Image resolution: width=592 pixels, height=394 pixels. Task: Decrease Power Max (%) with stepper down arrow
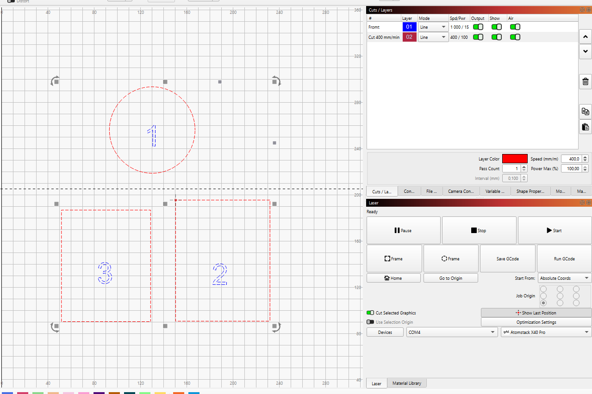coord(585,171)
